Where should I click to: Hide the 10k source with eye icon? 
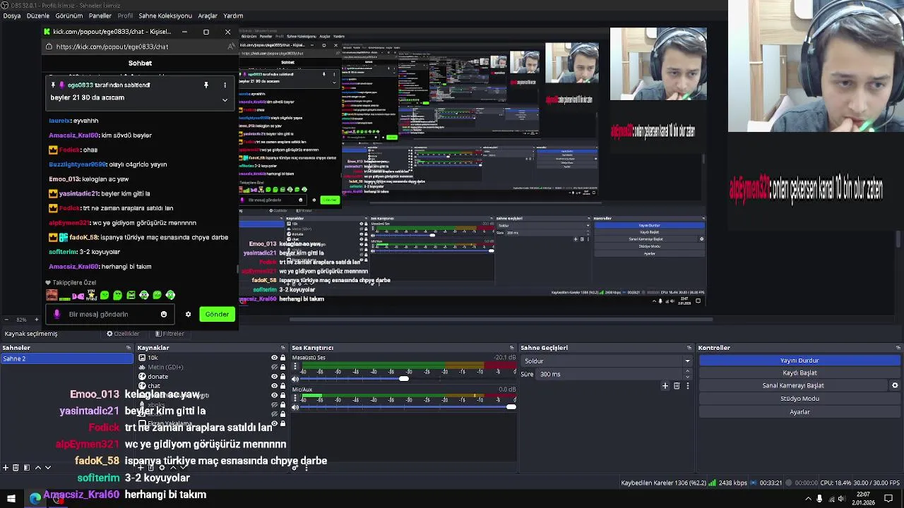[274, 358]
